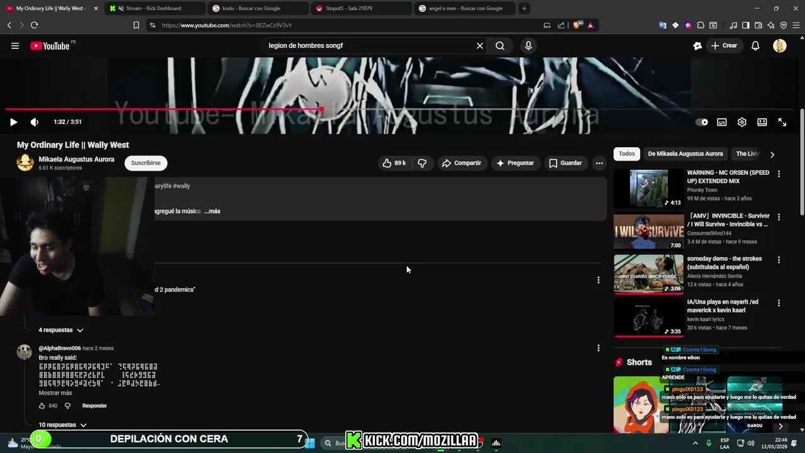Expand the 10 respuestas replies
805x453 pixels.
click(x=62, y=425)
